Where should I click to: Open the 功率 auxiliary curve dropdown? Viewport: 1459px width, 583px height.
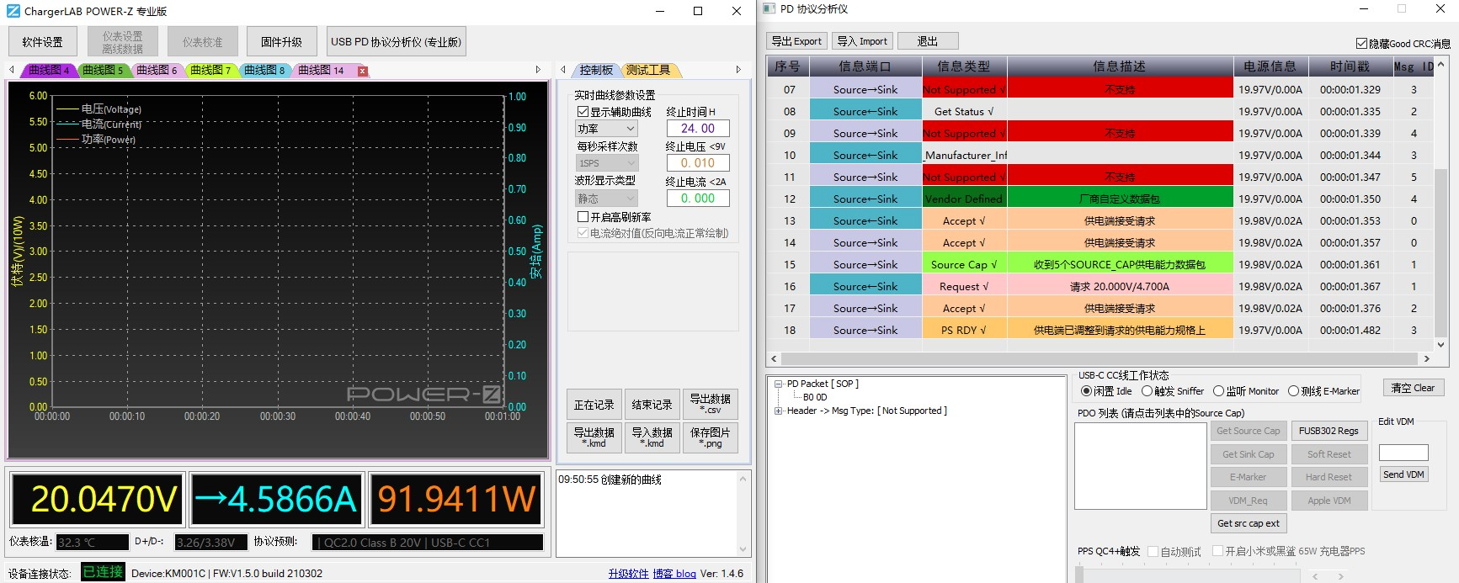click(606, 129)
